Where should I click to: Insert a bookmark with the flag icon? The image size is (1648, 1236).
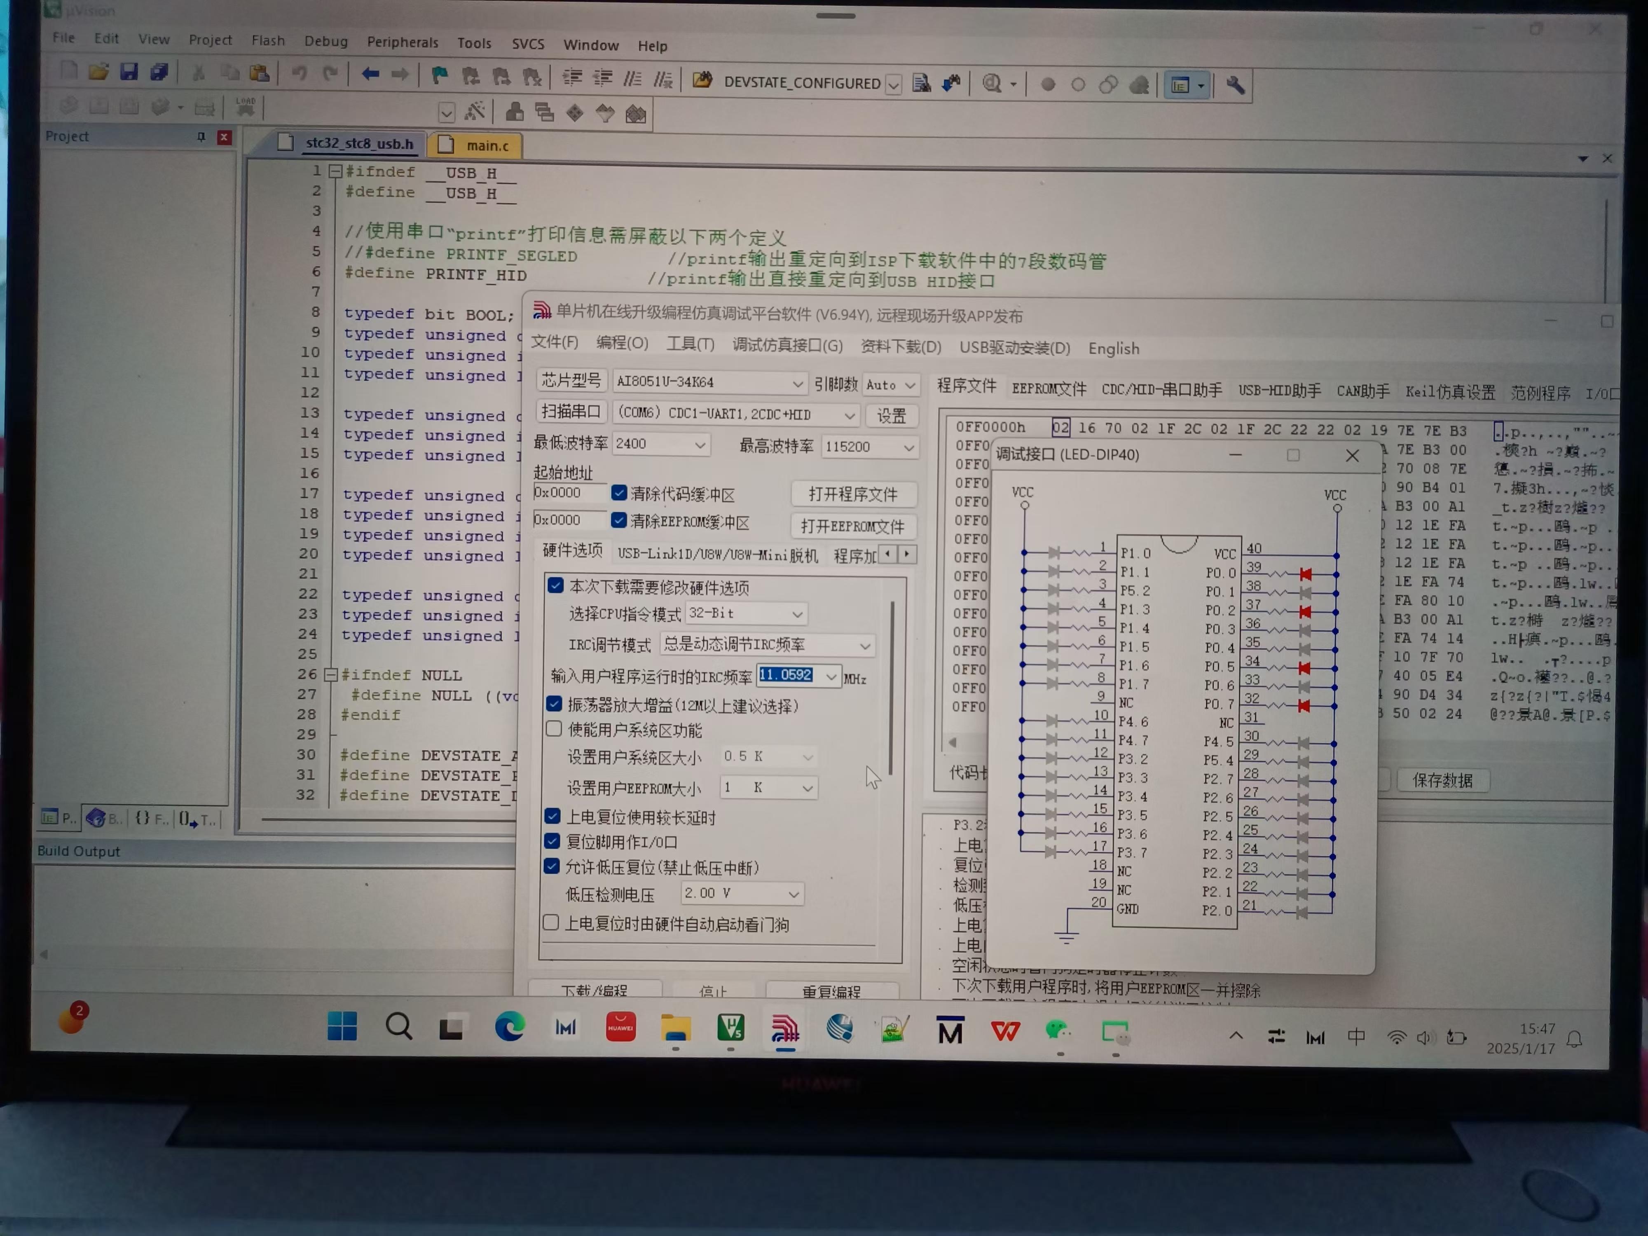440,75
